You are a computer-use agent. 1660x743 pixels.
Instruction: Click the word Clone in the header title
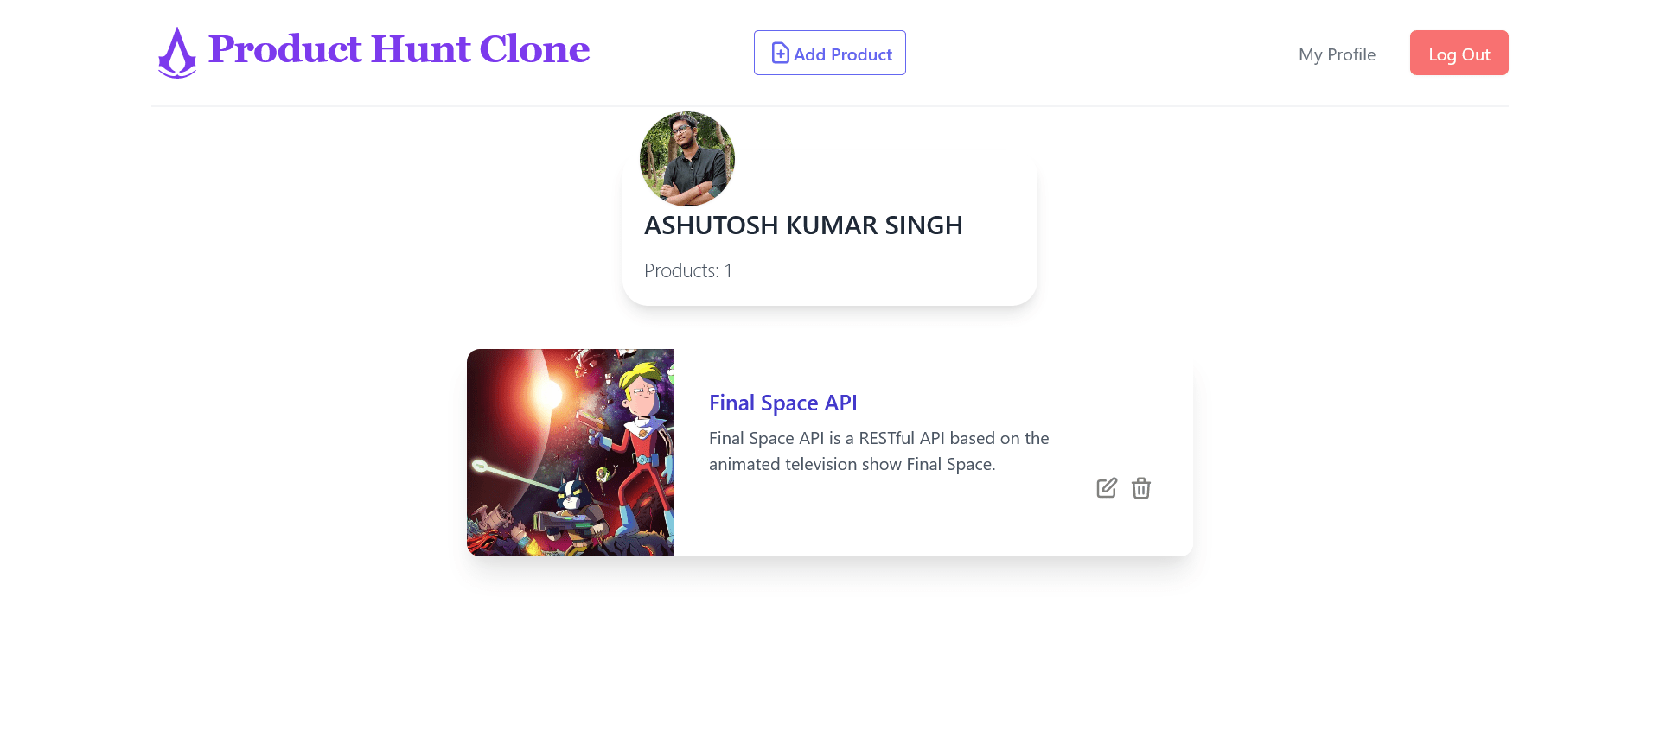[534, 49]
